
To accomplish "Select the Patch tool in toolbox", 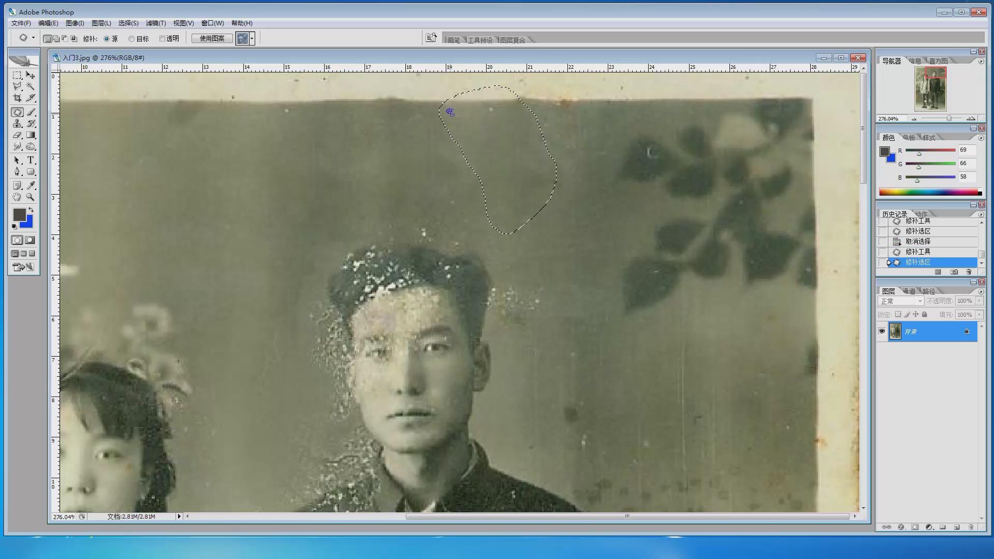I will 17,112.
